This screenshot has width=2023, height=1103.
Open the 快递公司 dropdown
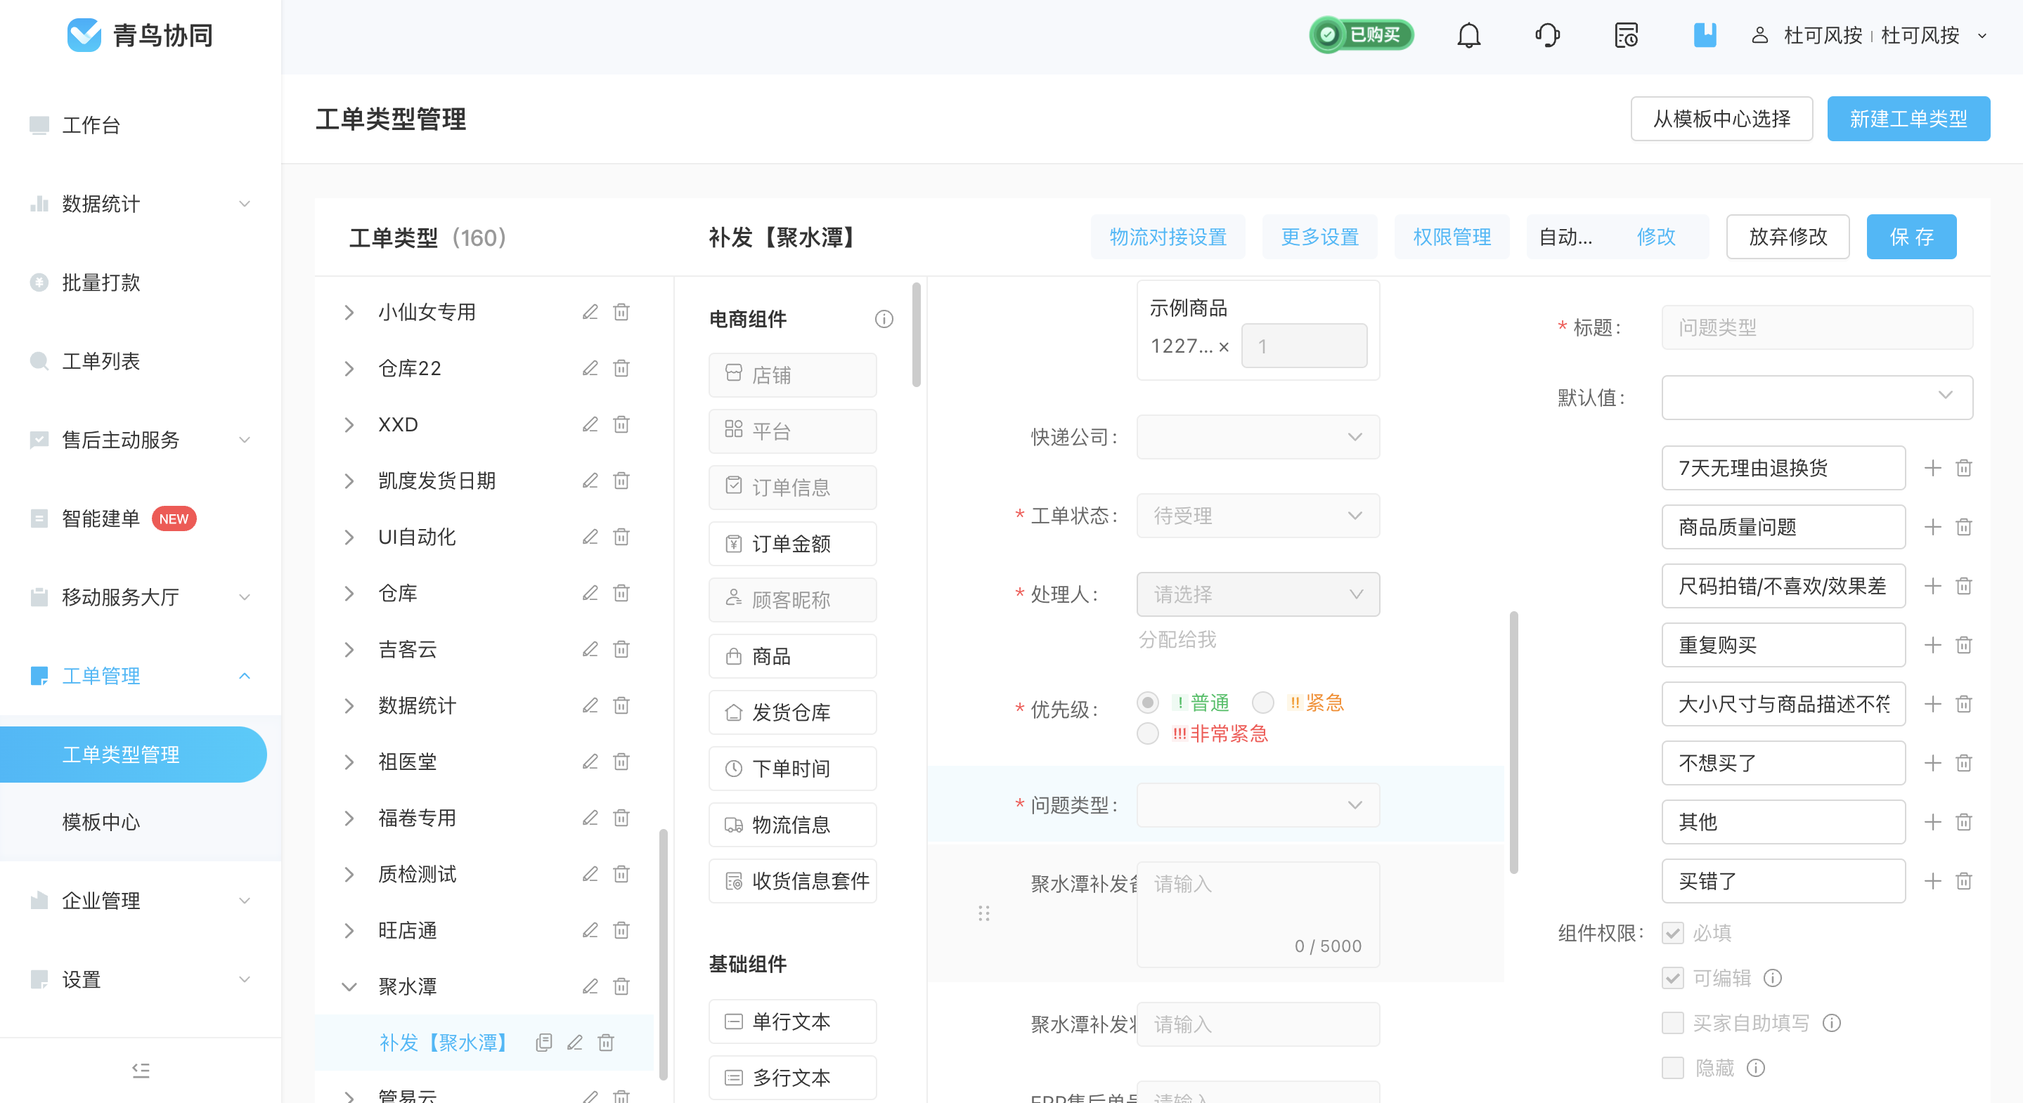[x=1258, y=436]
